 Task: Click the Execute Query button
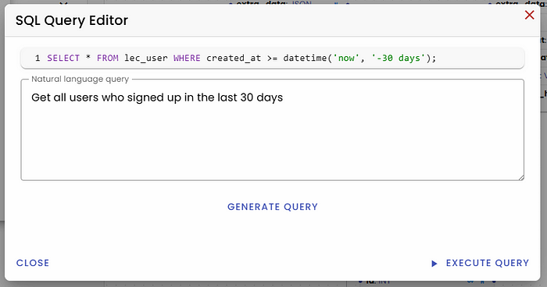tap(480, 263)
